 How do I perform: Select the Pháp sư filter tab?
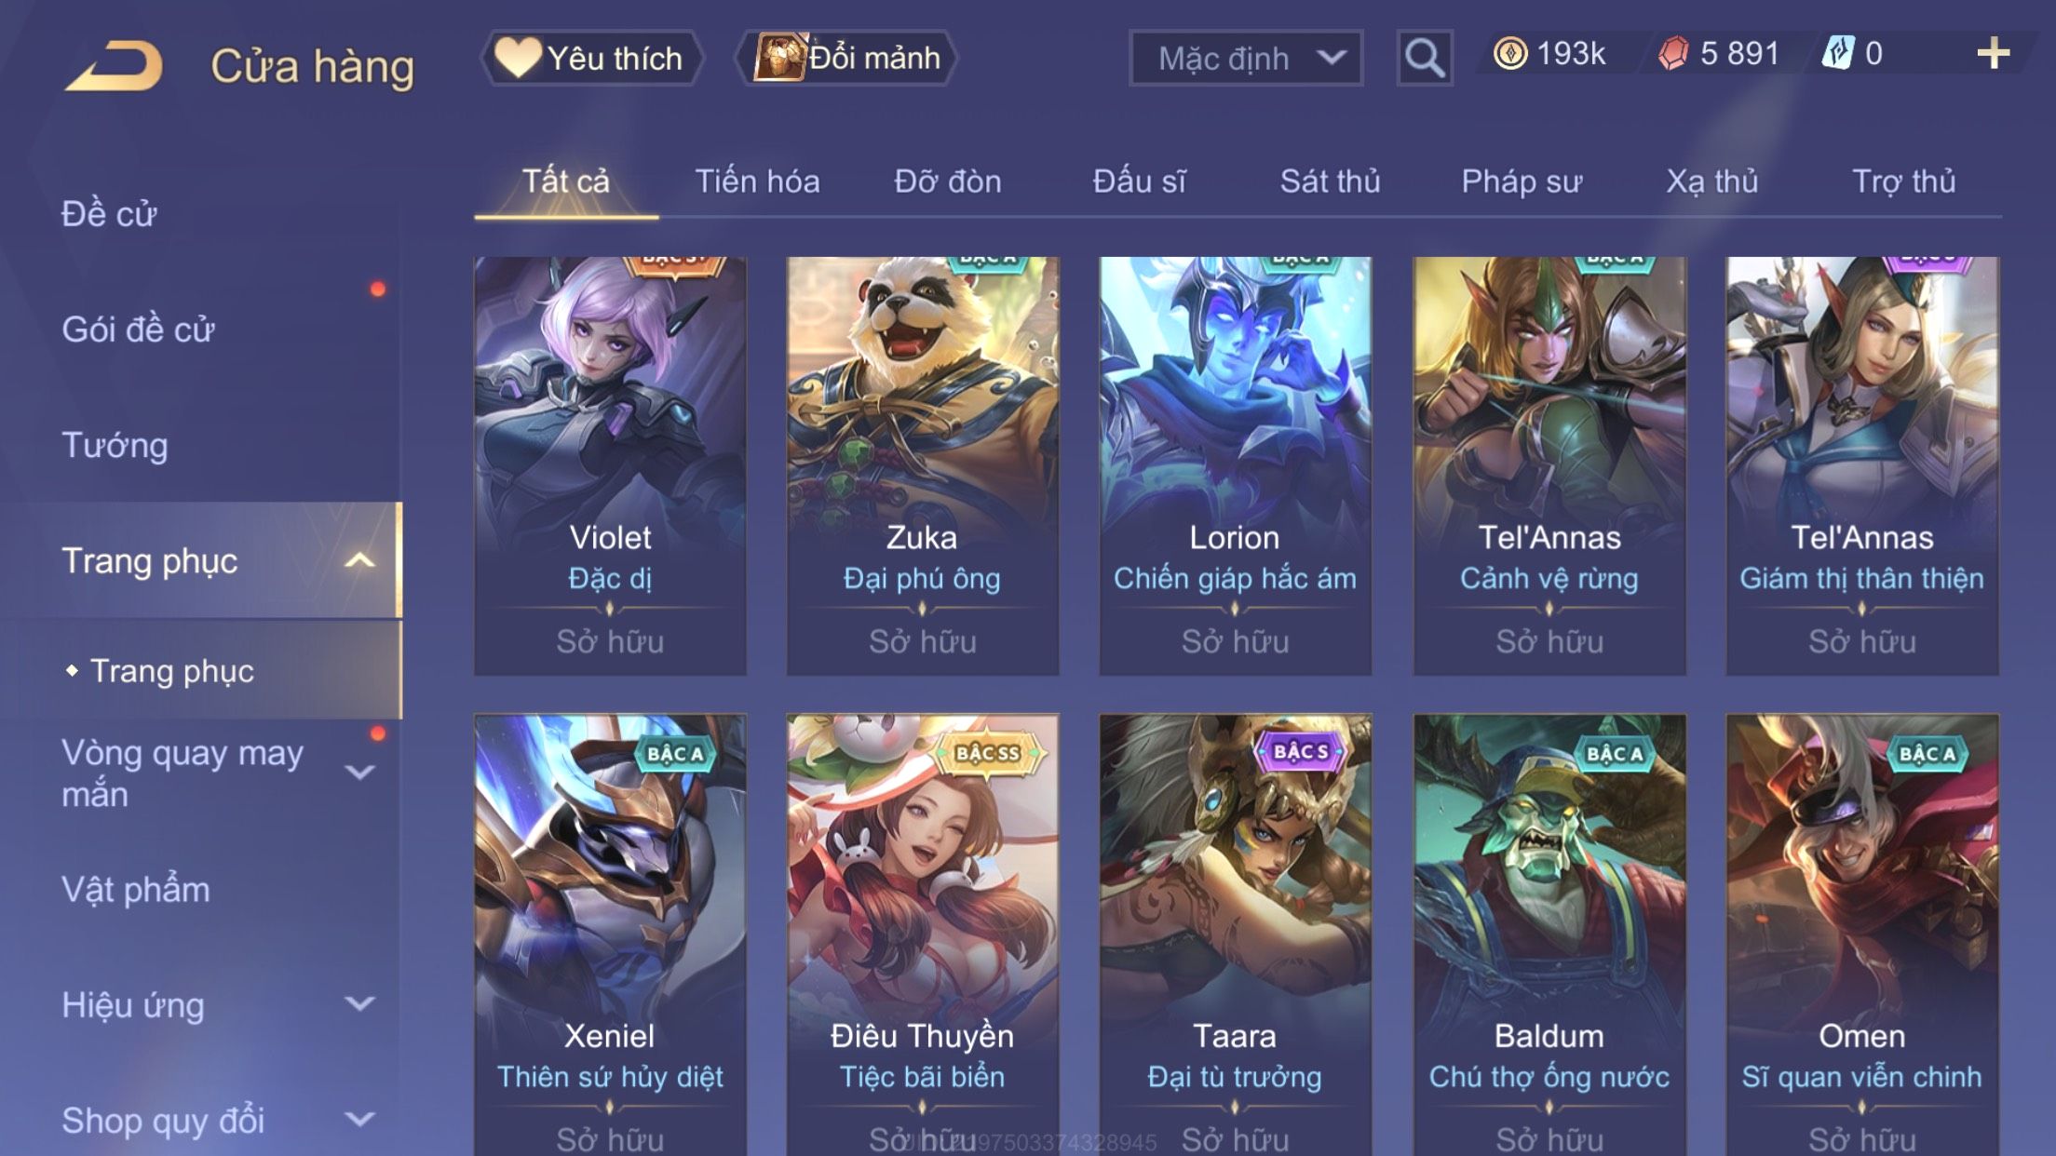(x=1522, y=181)
